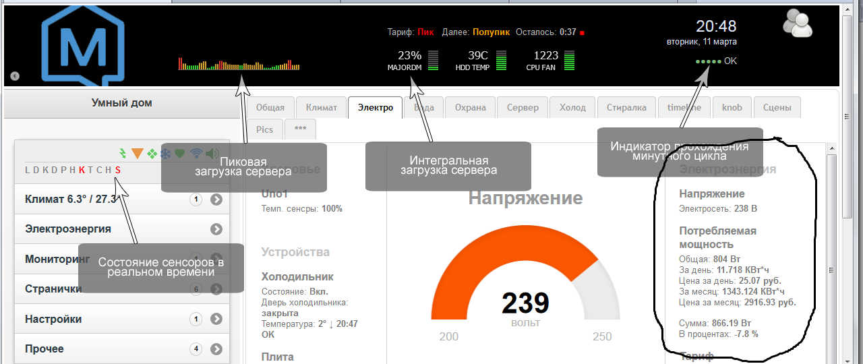This screenshot has height=364, width=863.
Task: Click the orange downward triangle status icon
Action: point(138,154)
